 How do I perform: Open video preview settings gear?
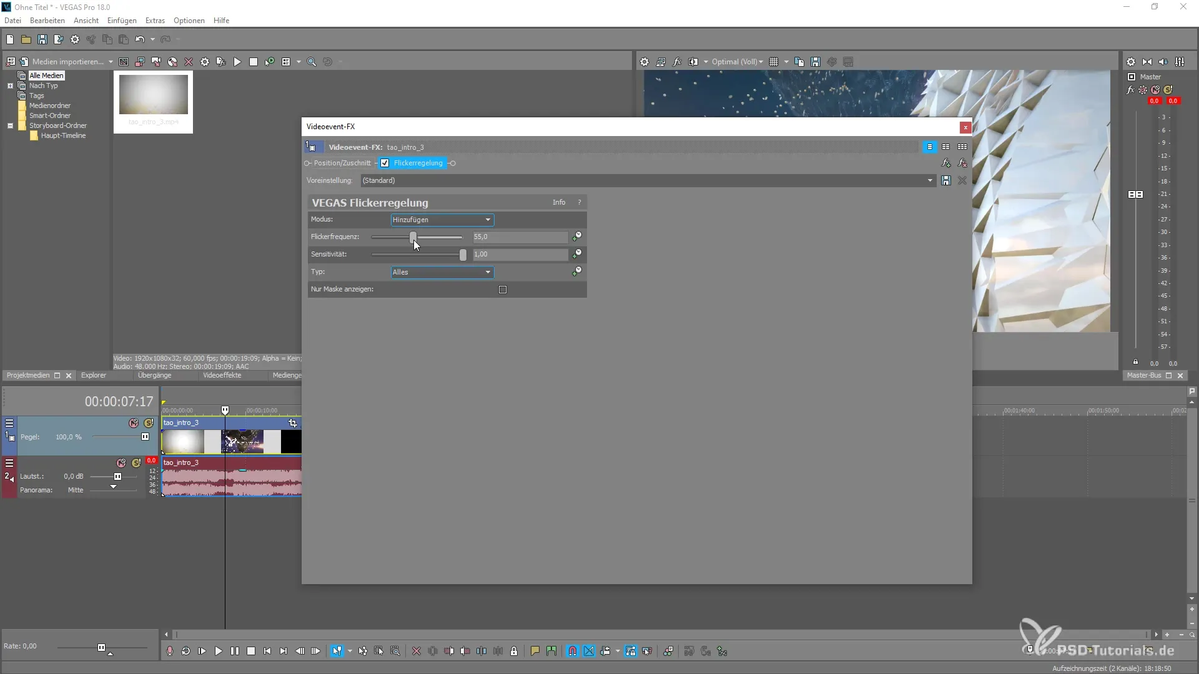click(644, 62)
